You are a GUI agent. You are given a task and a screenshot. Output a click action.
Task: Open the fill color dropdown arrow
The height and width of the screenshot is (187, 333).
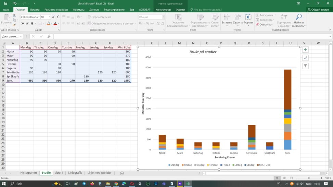point(52,23)
